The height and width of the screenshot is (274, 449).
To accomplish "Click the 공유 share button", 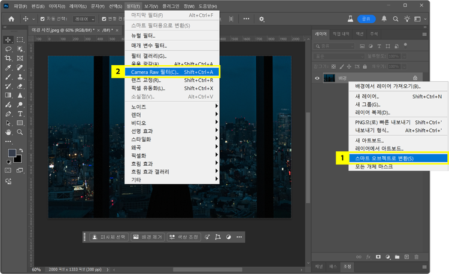I will pos(366,19).
